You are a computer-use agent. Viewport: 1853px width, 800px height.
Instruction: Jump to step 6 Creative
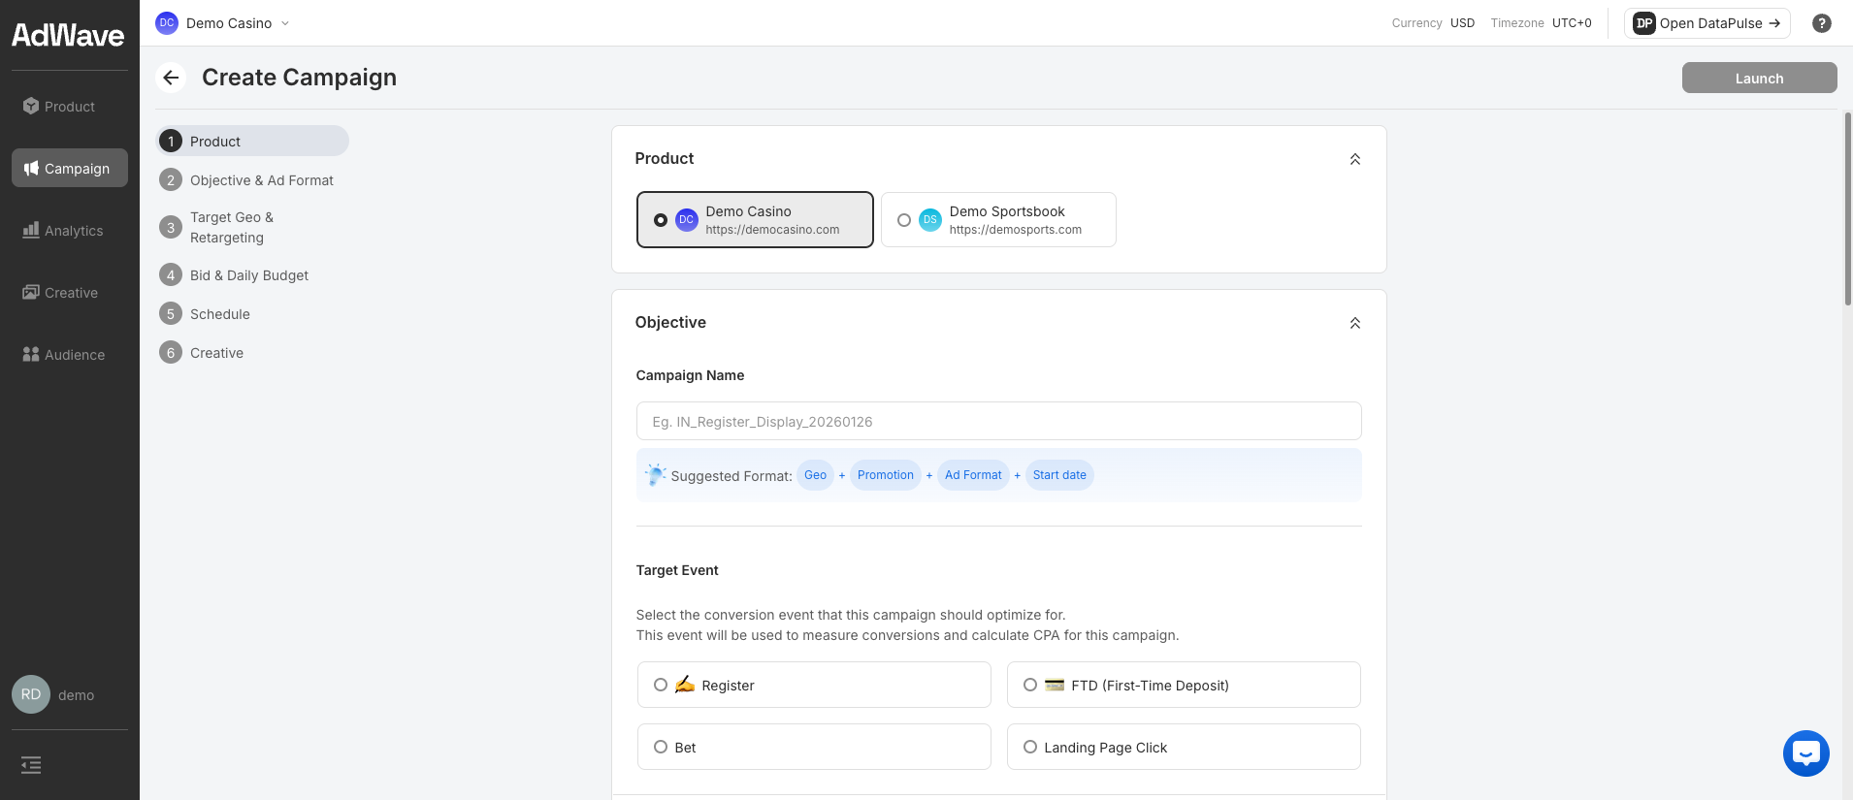252,353
